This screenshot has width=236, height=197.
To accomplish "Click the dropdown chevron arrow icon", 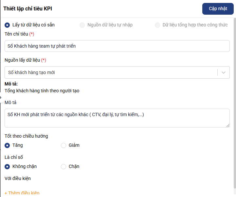I will pyautogui.click(x=224, y=72).
